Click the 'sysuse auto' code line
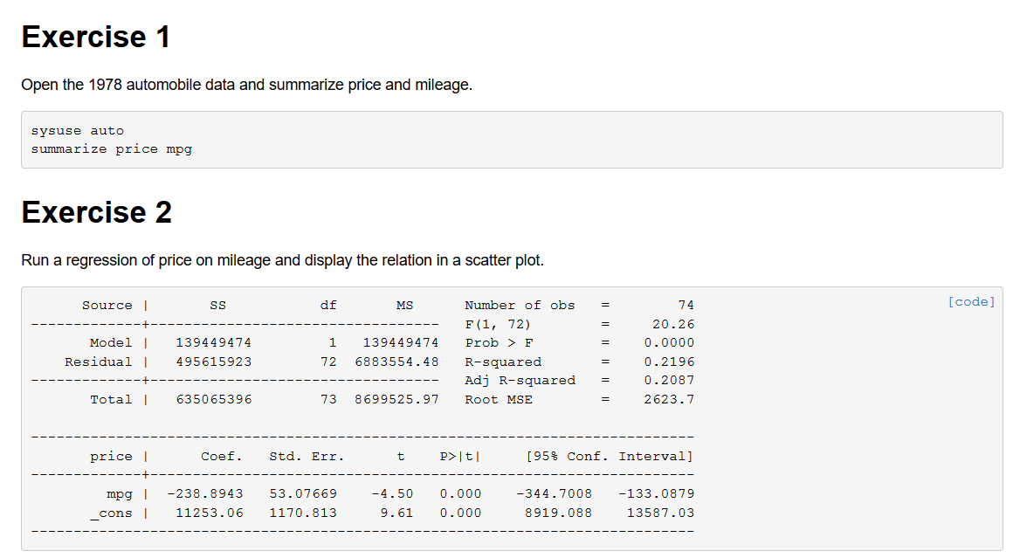Screen dimensions: 1013x558 pyautogui.click(x=78, y=131)
